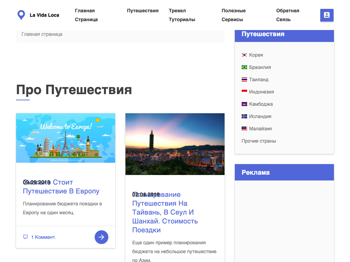Open Тревел Туториалы menu

click(x=182, y=15)
